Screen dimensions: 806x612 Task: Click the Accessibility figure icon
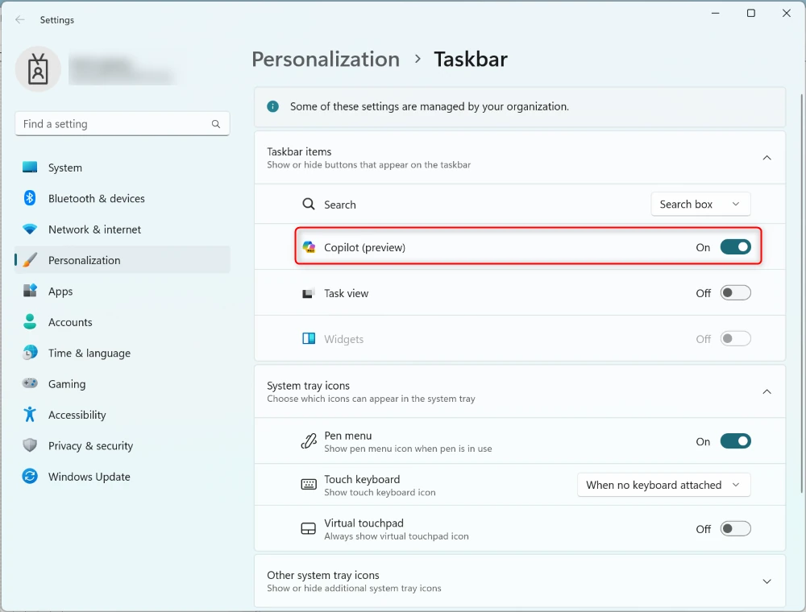pos(30,415)
